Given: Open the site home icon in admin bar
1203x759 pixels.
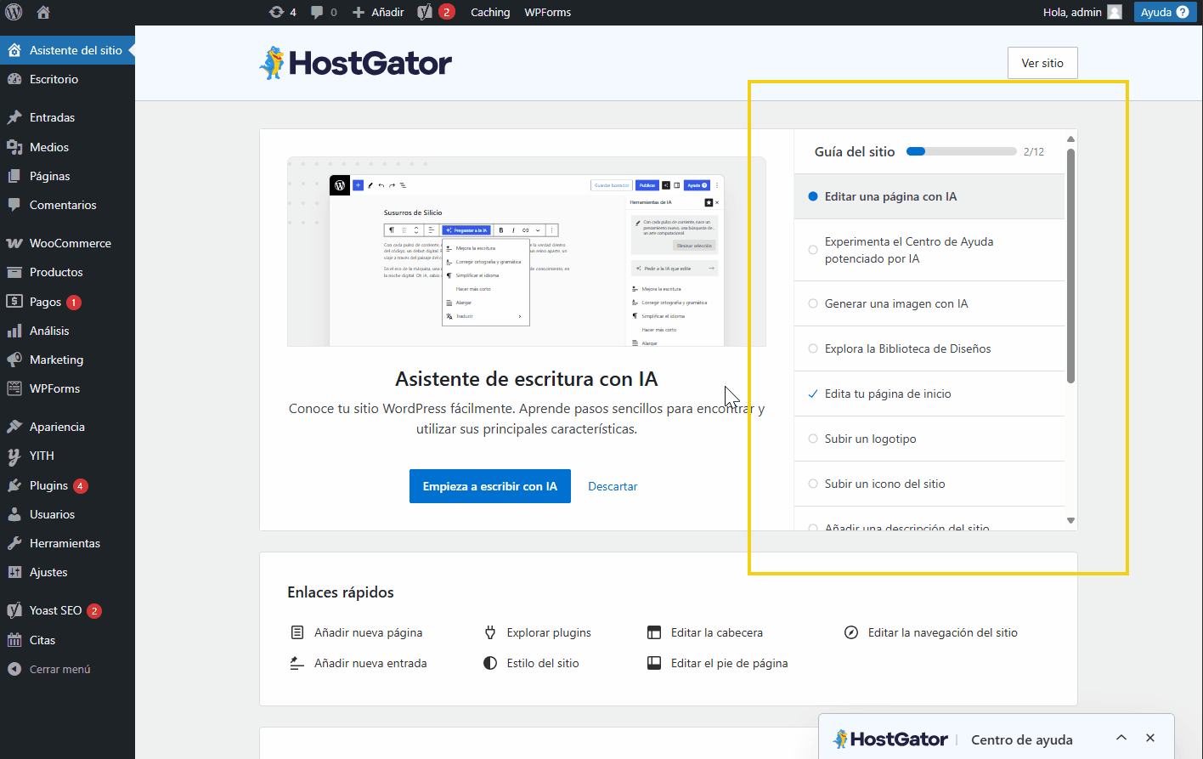Looking at the screenshot, I should pos(43,12).
